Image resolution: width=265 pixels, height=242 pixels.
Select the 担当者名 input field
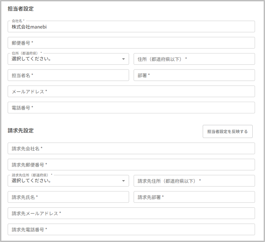click(68, 75)
